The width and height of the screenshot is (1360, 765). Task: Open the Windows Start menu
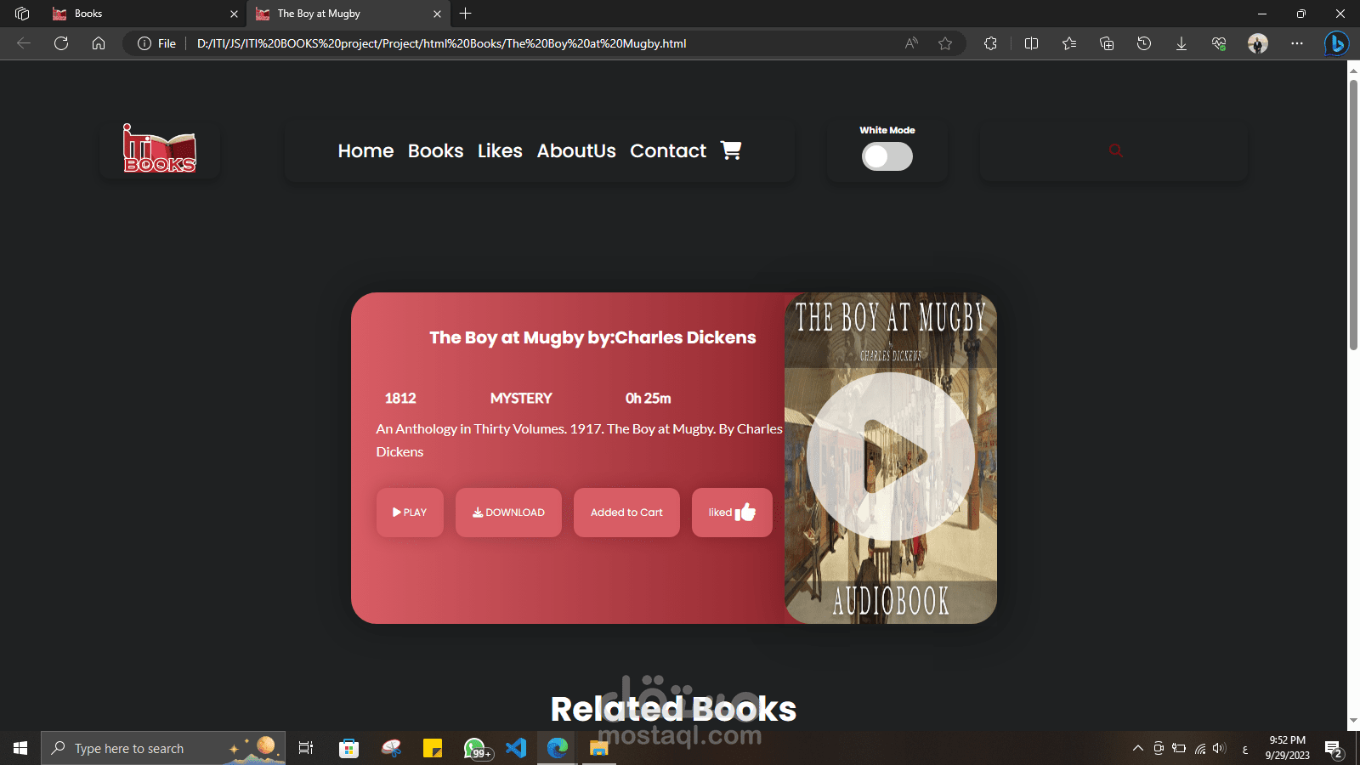[x=20, y=748]
